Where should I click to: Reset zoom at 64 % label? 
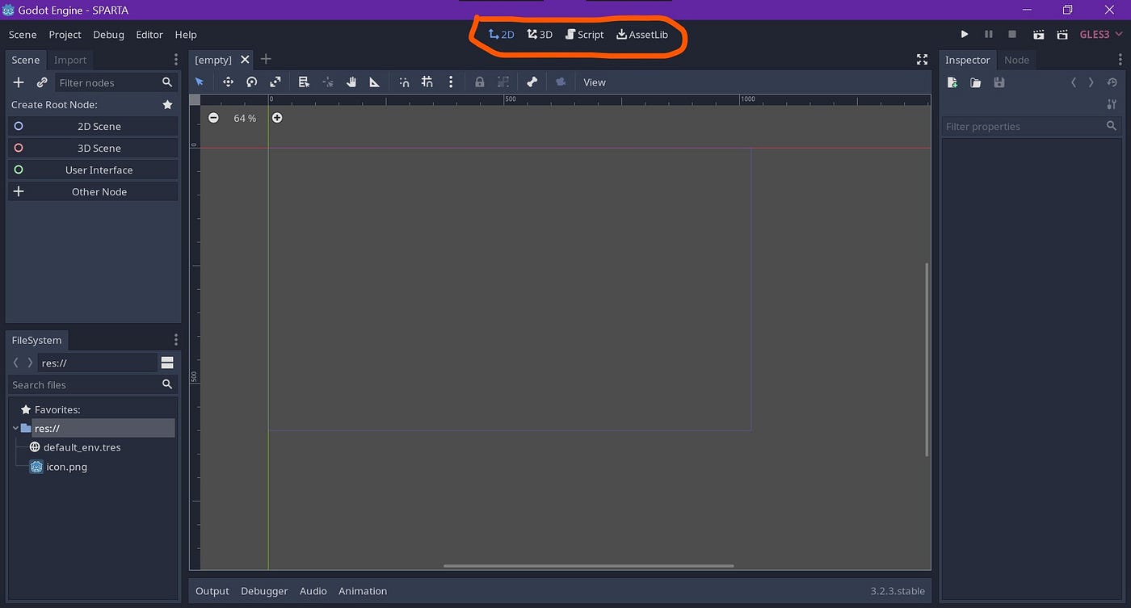click(245, 118)
